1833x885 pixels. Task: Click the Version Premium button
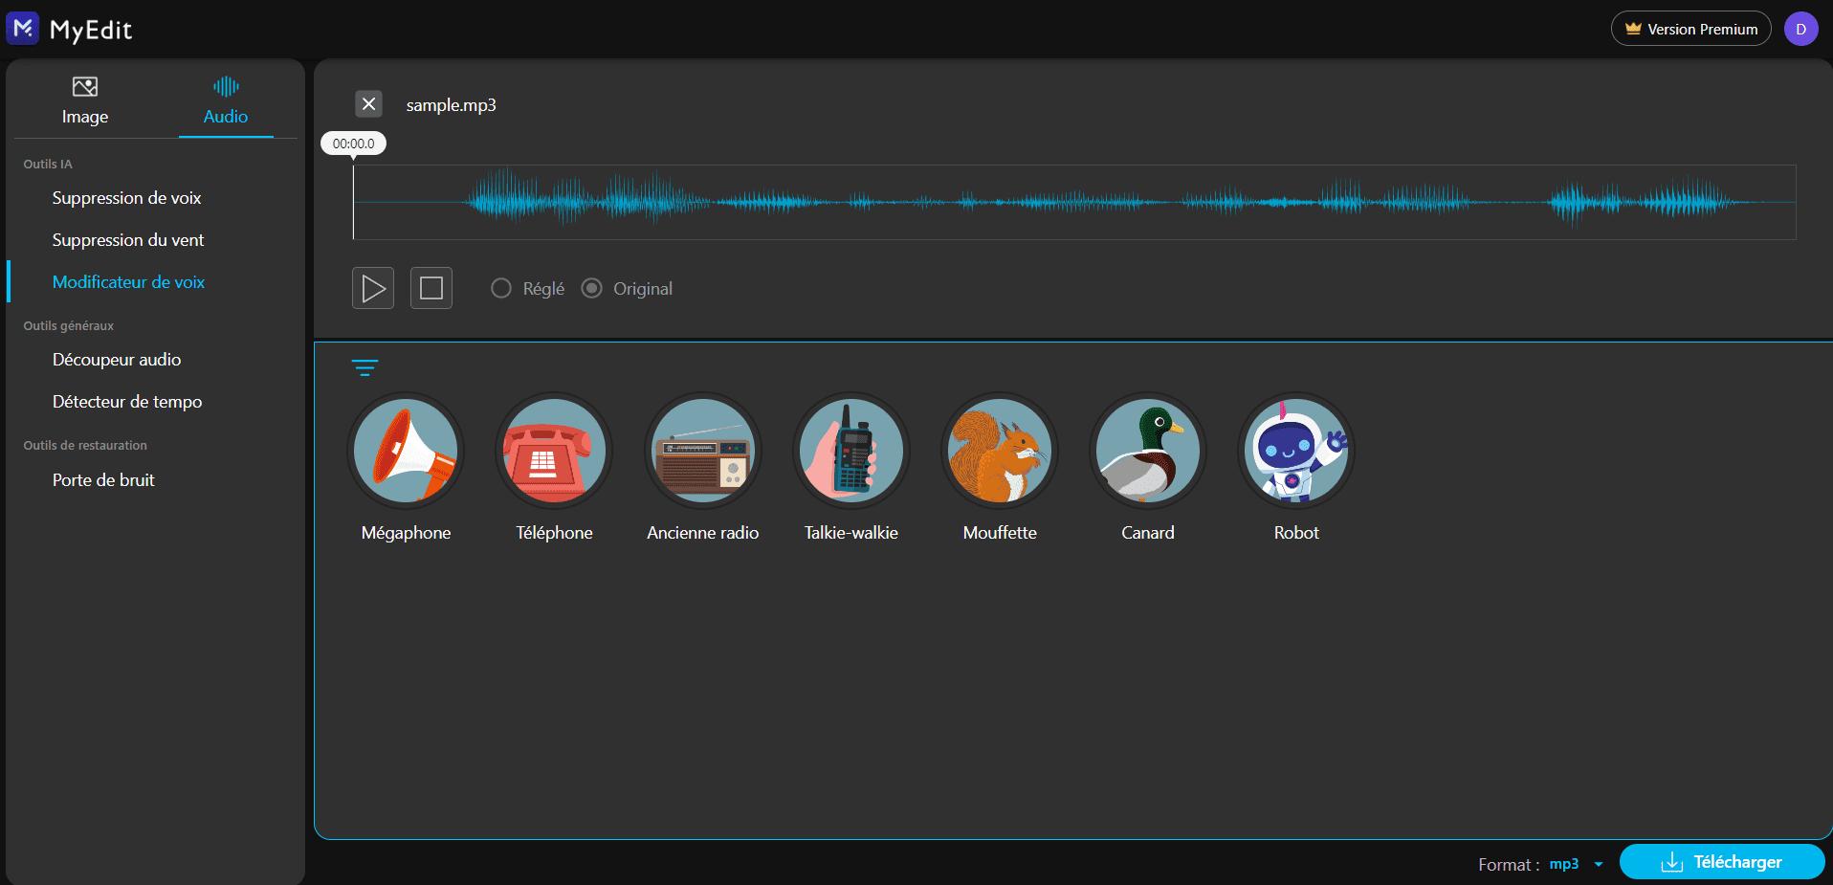[1689, 28]
